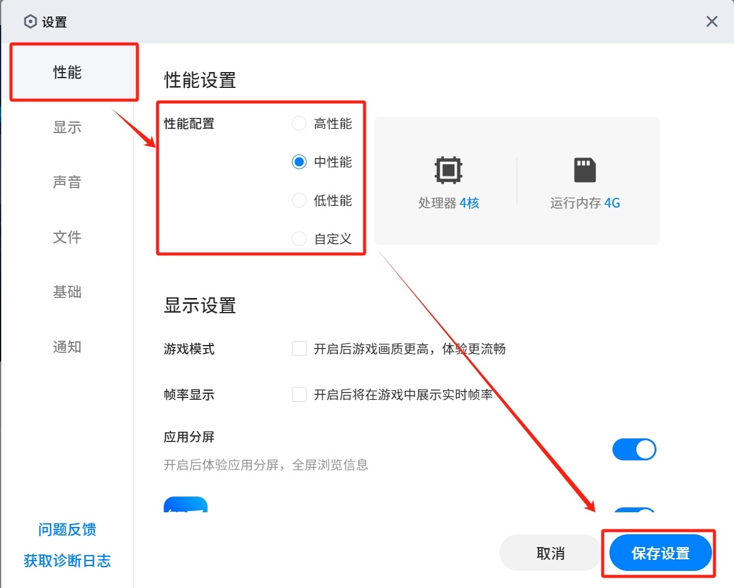Switch to the 显示 settings tab
The height and width of the screenshot is (588, 734).
coord(67,128)
